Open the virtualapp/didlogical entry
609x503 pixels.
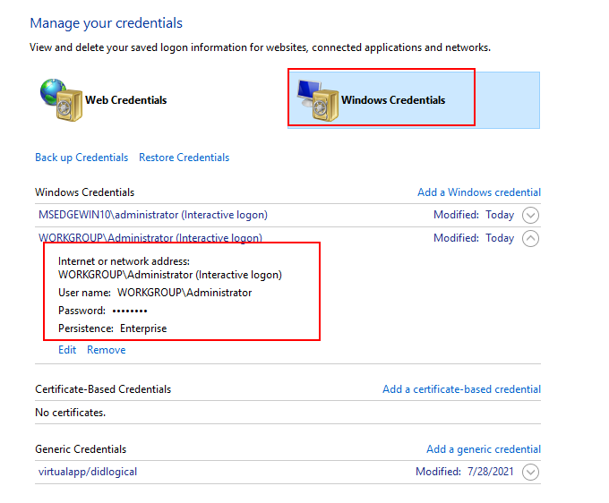pos(88,472)
